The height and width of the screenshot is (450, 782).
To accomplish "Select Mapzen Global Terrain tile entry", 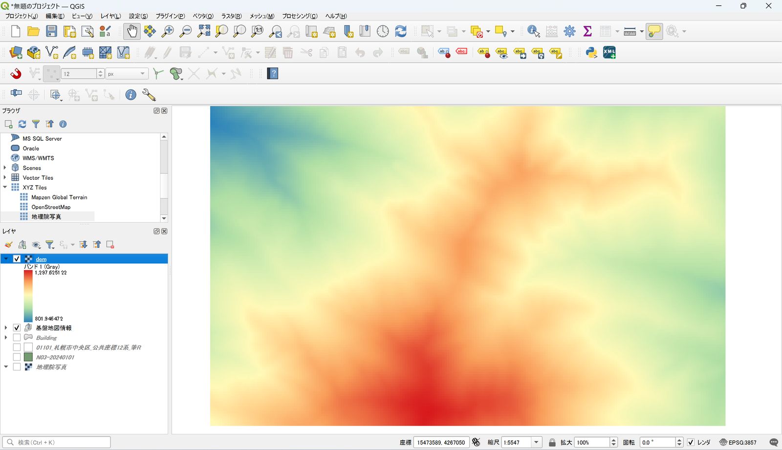I will tap(59, 197).
